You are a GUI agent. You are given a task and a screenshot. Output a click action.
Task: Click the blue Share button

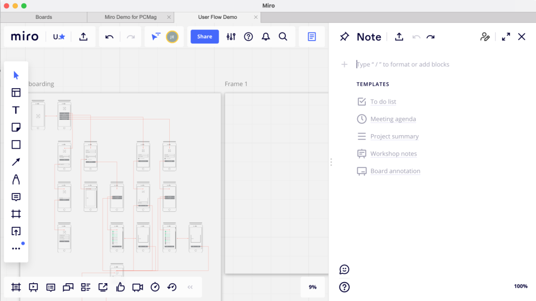point(204,37)
